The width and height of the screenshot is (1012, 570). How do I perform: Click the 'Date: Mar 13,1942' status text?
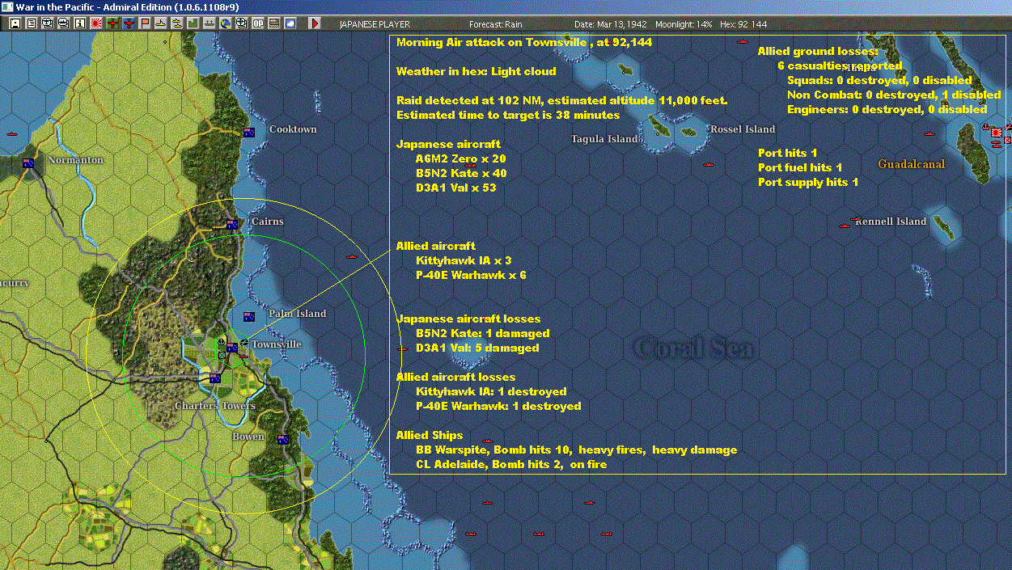(x=609, y=24)
